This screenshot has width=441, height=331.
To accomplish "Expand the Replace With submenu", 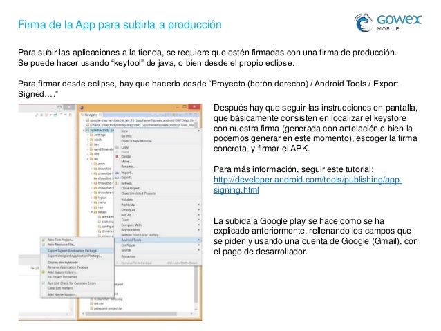I will click(158, 230).
